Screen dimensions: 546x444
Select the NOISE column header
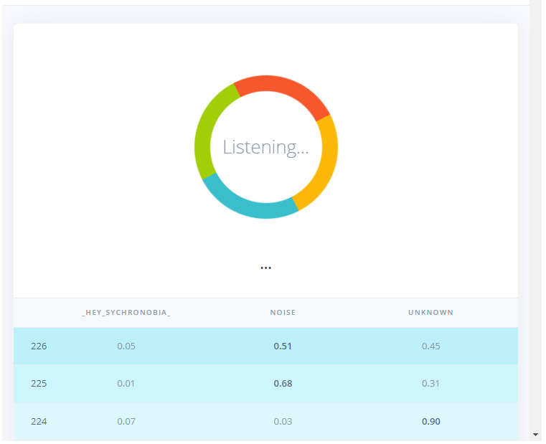[283, 313]
